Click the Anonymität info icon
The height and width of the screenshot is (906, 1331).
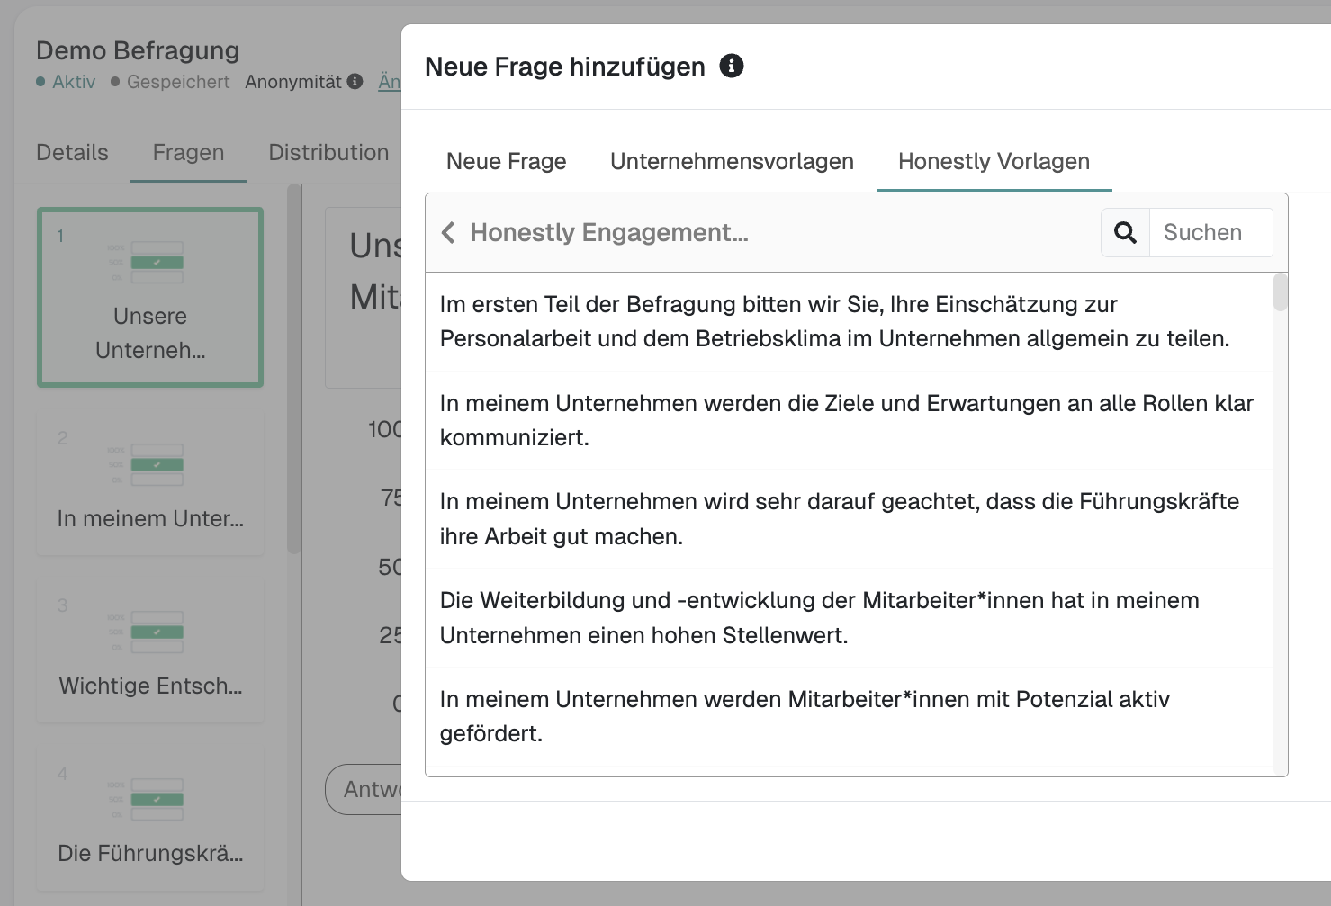point(355,82)
